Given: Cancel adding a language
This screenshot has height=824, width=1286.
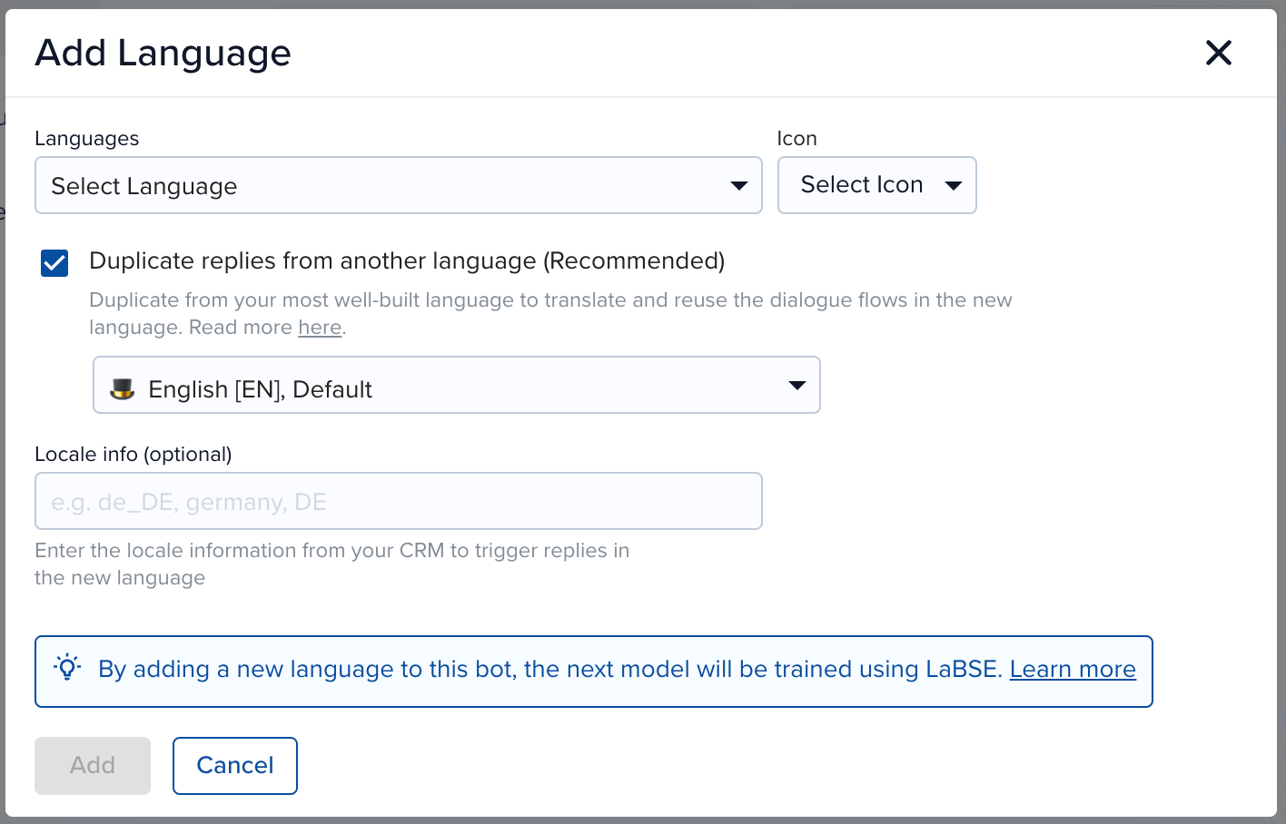Looking at the screenshot, I should [x=235, y=766].
